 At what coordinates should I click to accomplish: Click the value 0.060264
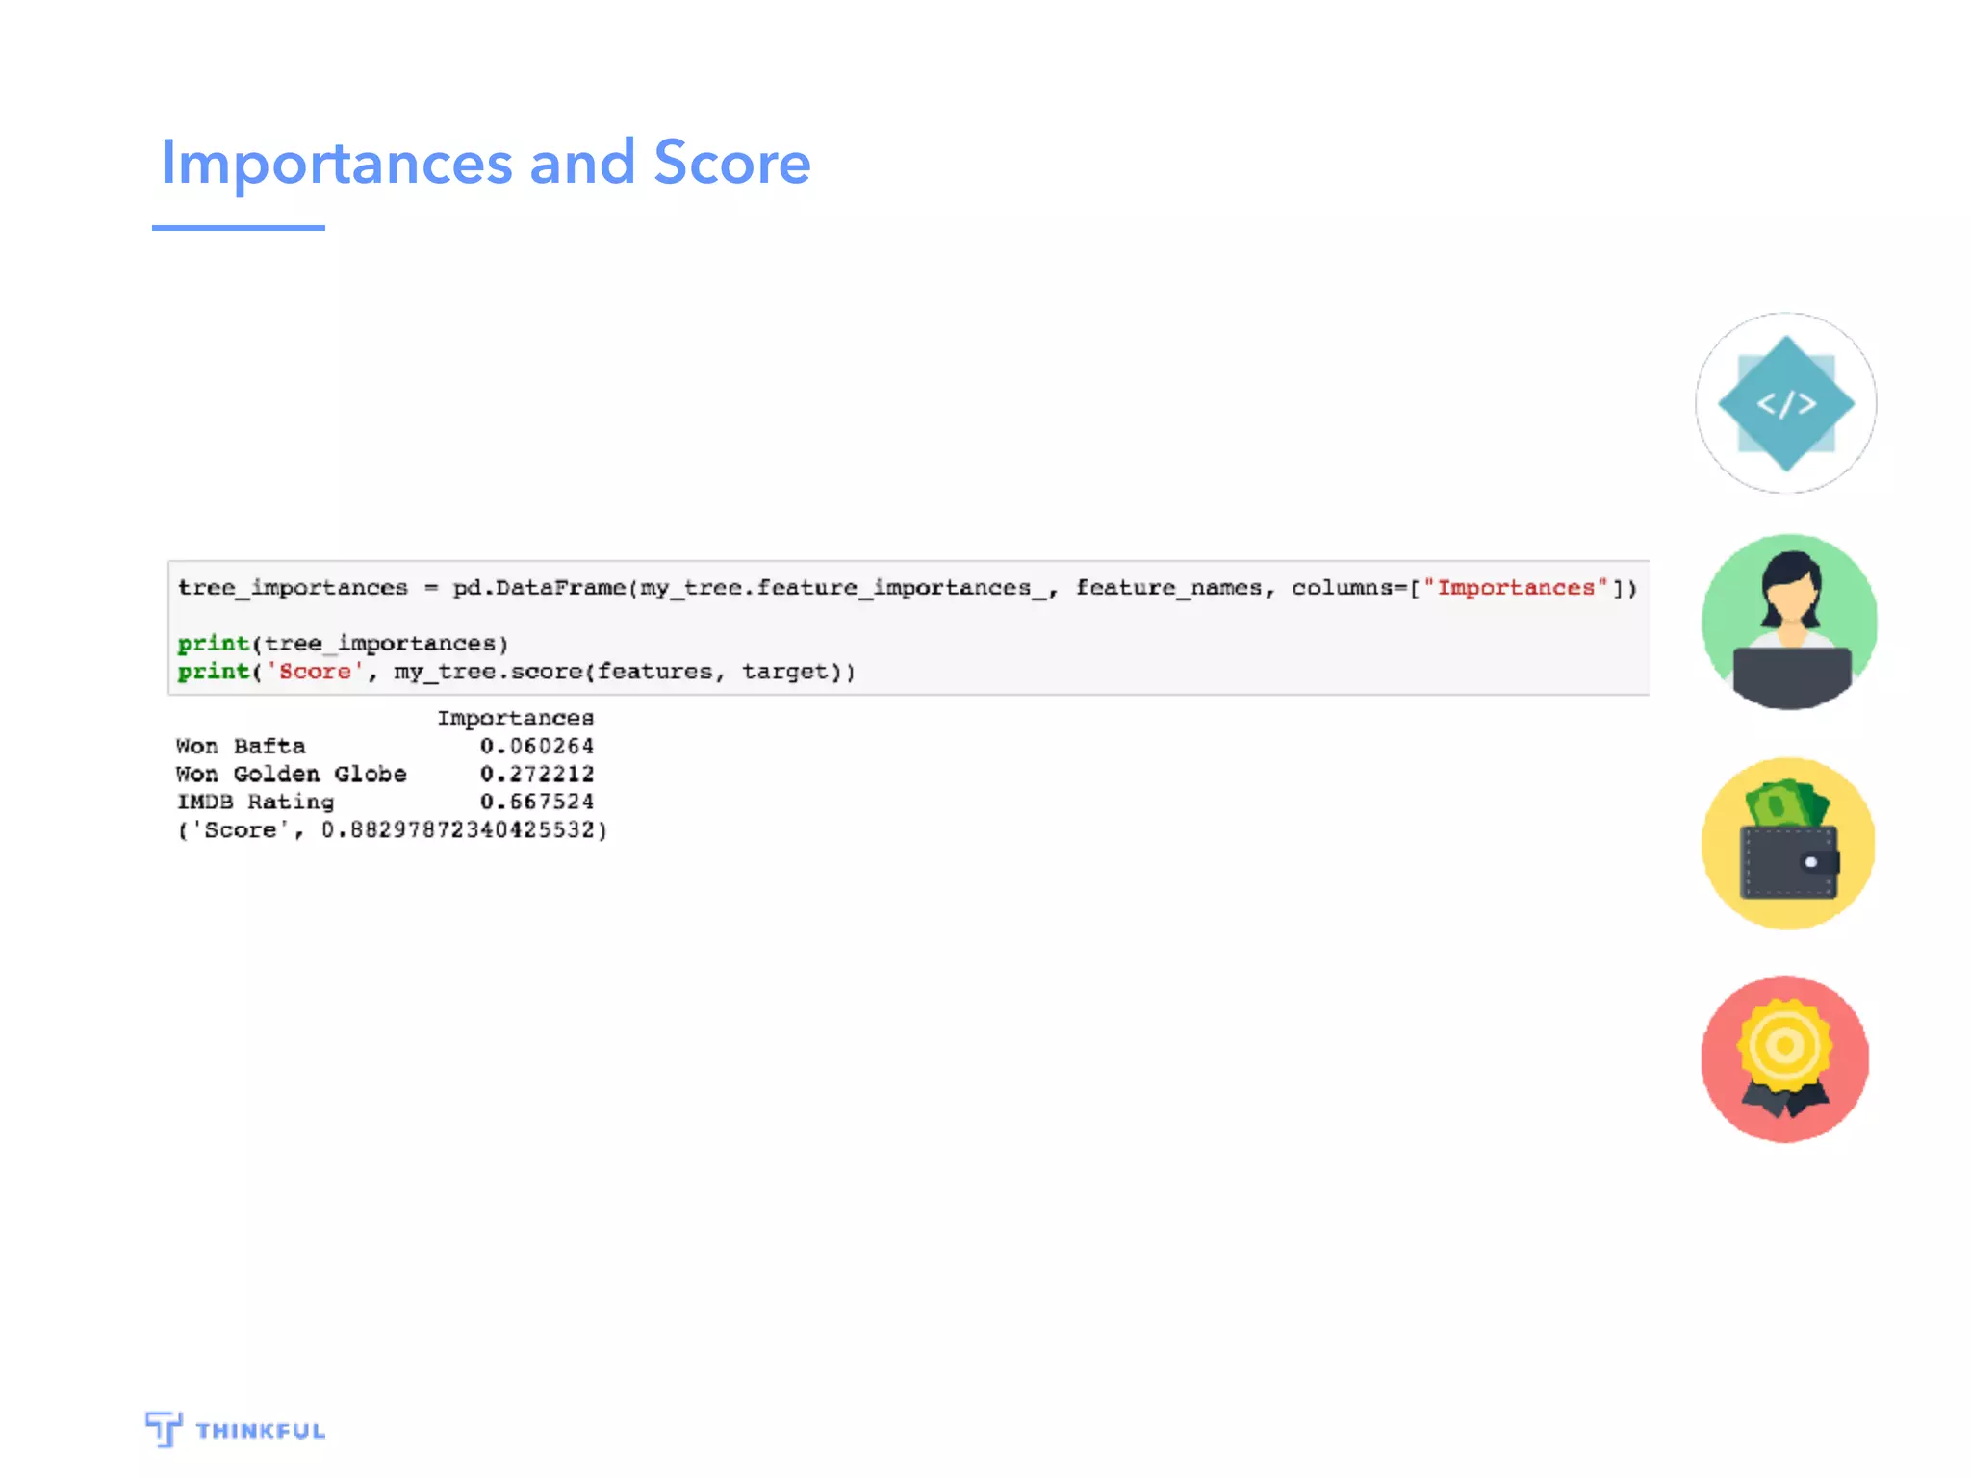pos(537,746)
